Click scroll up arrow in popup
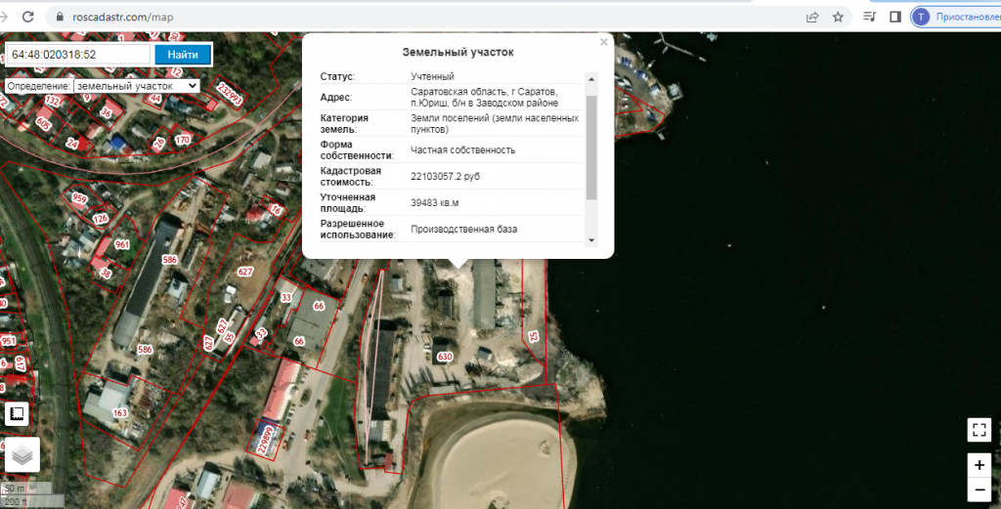Screen dimensions: 1001x509 [590, 77]
